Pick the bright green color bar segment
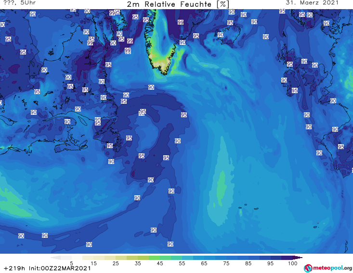The width and height of the screenshot is (353, 273). click(154, 258)
